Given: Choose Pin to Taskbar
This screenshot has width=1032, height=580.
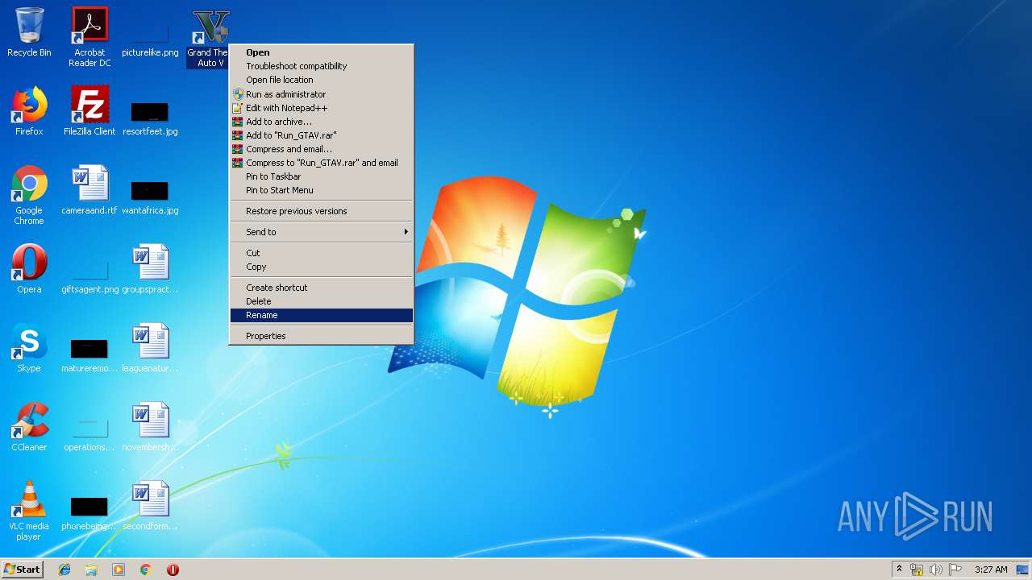Looking at the screenshot, I should [322, 176].
